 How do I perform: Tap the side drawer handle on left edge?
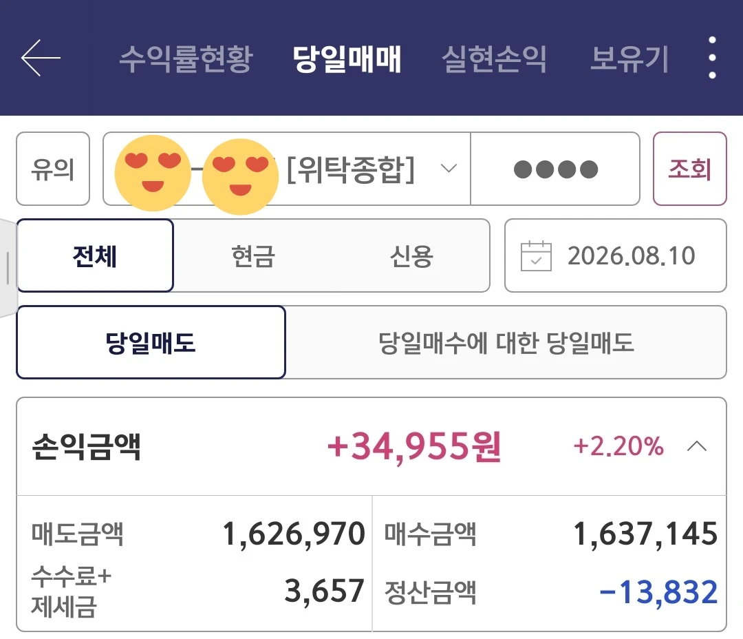tap(8, 268)
